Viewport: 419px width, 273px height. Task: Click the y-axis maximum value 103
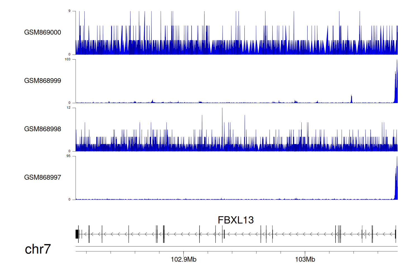68,59
